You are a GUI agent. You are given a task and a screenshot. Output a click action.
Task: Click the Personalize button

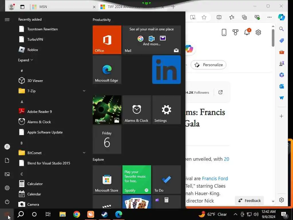(208, 65)
